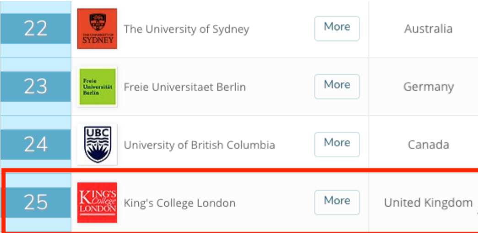This screenshot has height=233, width=478.
Task: Open Freie Universitaet Berlin name link
Action: point(185,87)
